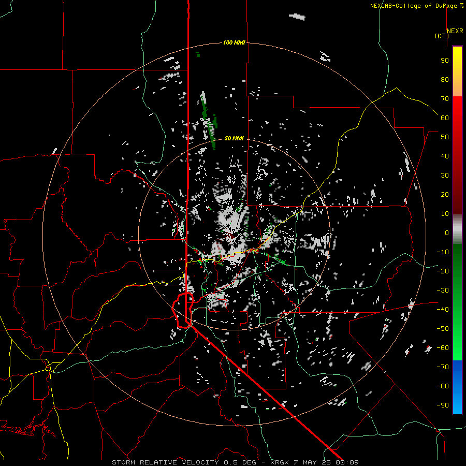This screenshot has height=466, width=466.
Task: Click the 40 value on the velocity scale
Action: pyautogui.click(x=445, y=156)
